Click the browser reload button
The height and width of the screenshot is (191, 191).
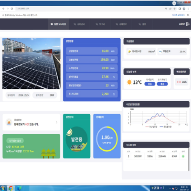click(x=12, y=9)
